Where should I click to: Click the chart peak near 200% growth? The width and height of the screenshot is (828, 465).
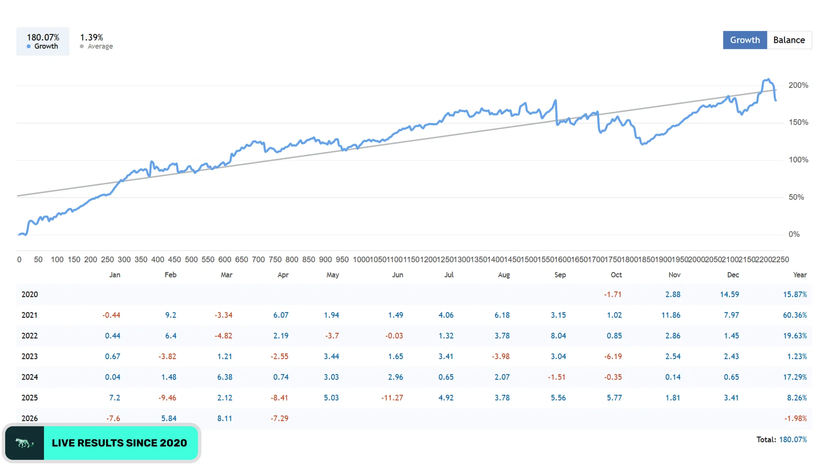click(x=767, y=80)
